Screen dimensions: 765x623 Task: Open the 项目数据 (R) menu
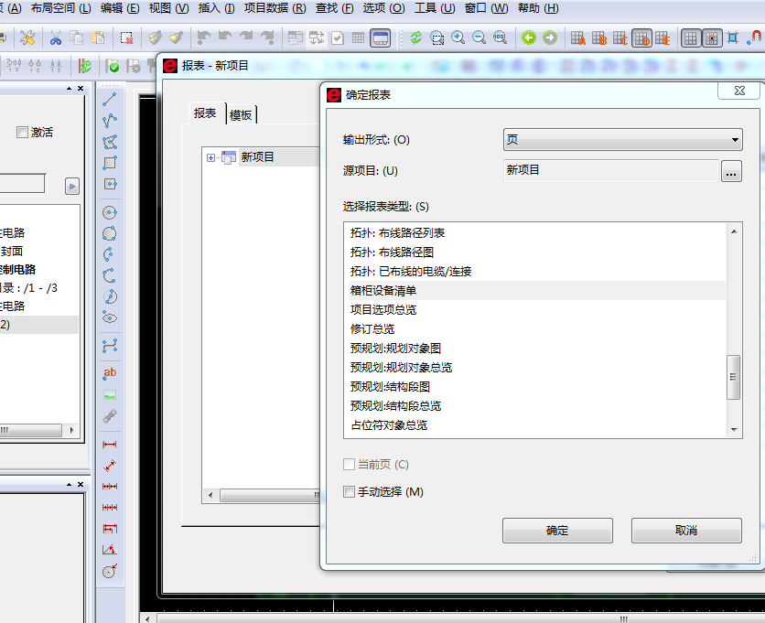pyautogui.click(x=275, y=8)
